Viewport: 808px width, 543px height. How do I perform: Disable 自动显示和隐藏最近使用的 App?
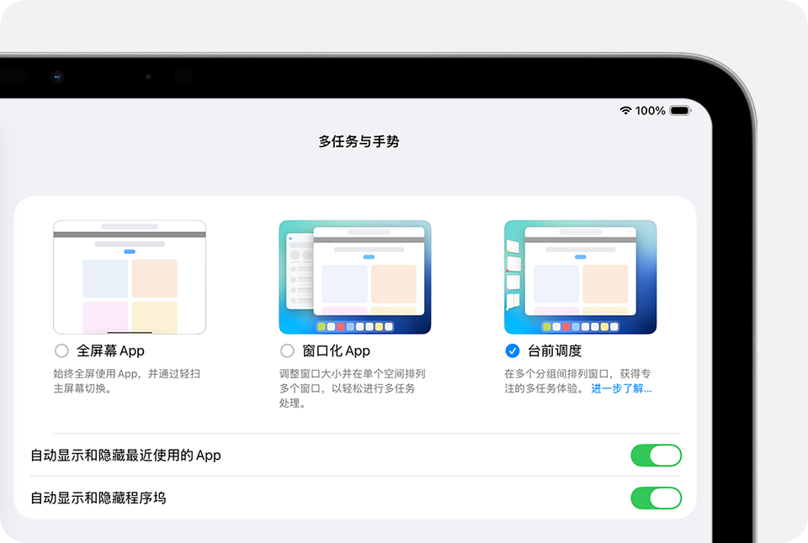coord(656,455)
